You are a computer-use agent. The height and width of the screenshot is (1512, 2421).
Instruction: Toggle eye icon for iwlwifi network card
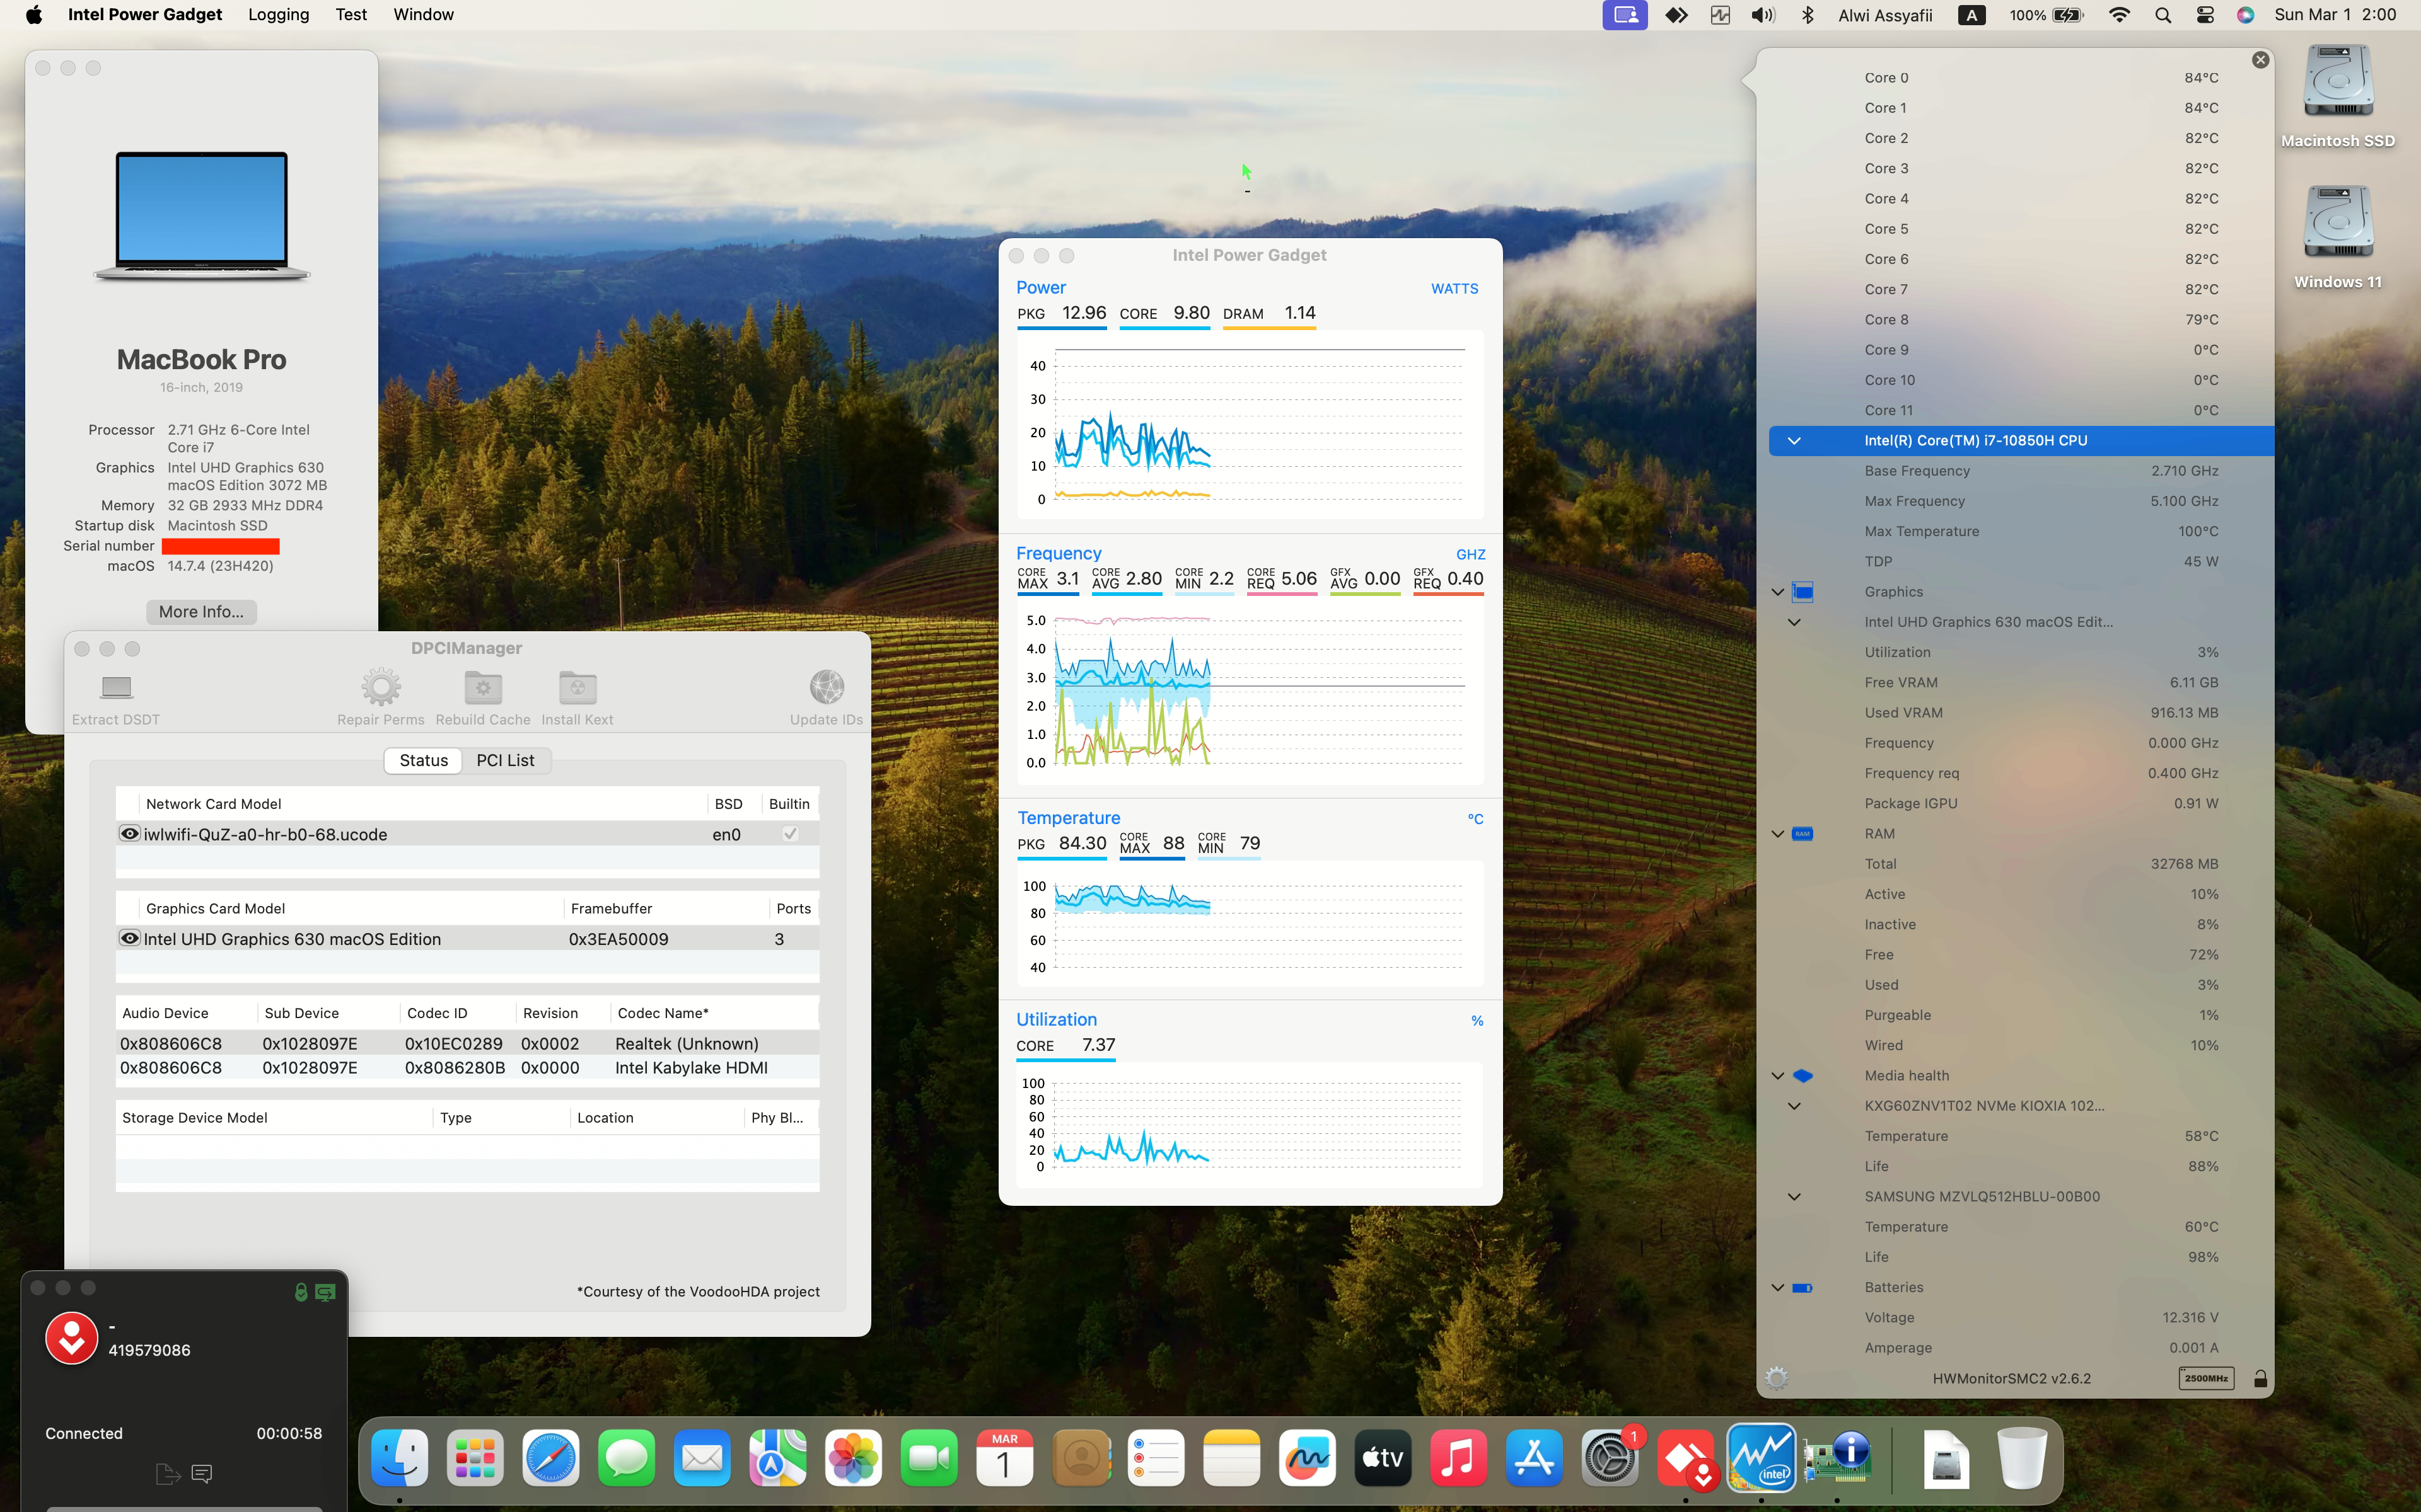pos(129,833)
